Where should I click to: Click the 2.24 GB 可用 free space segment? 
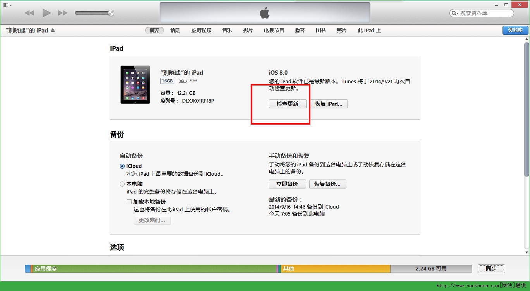(431, 269)
